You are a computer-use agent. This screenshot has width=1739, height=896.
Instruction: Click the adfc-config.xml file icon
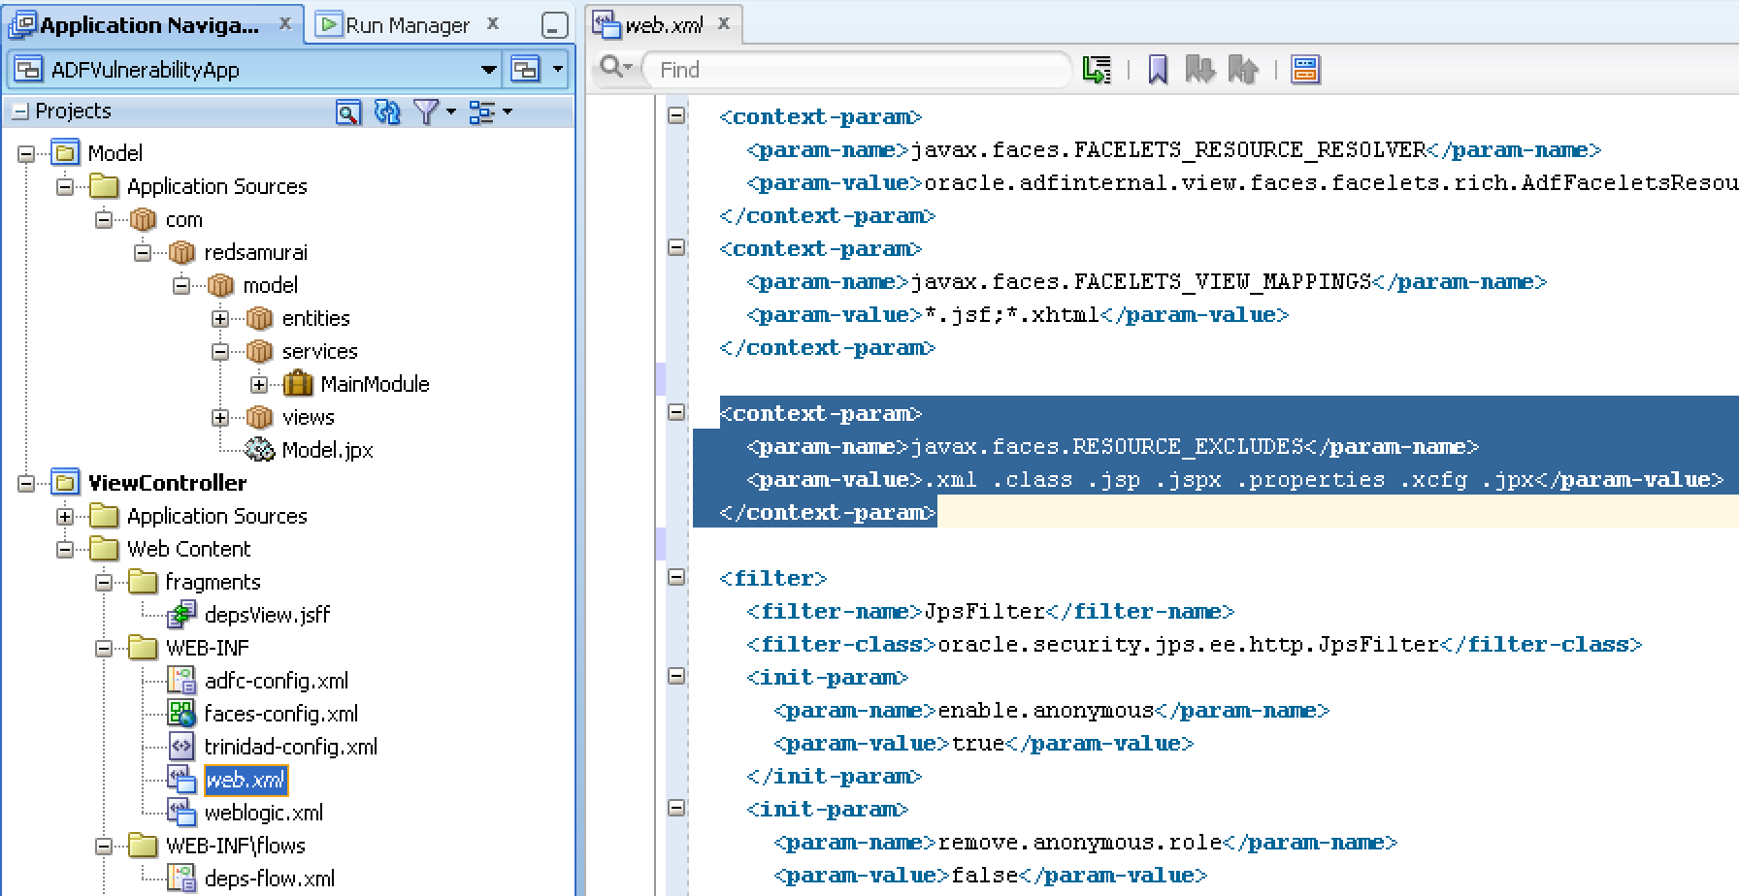coord(181,681)
